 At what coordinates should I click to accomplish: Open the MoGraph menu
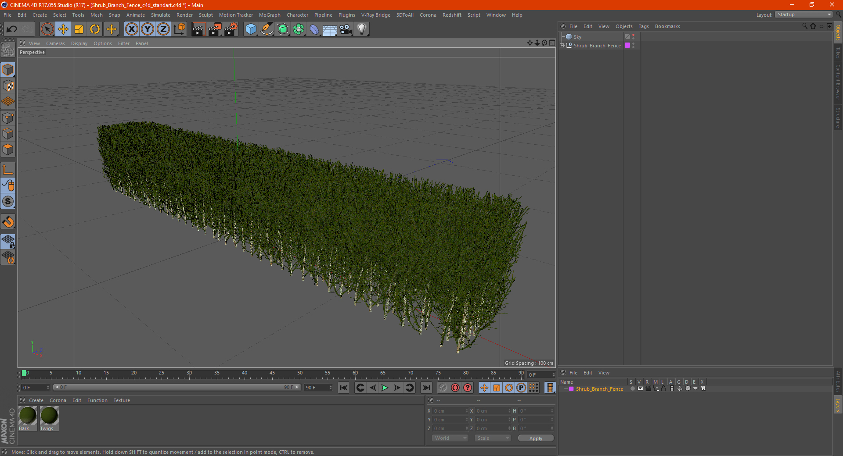[x=270, y=15]
